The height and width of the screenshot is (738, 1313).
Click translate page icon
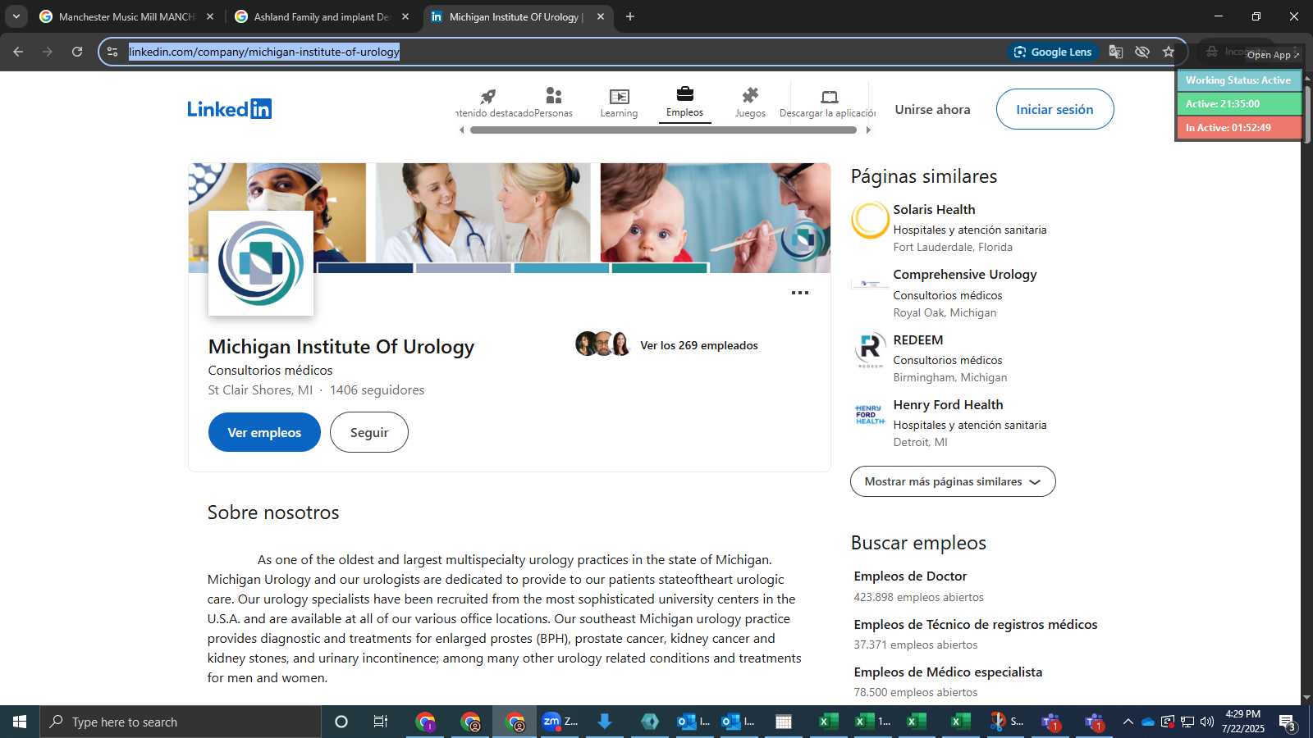[1116, 52]
